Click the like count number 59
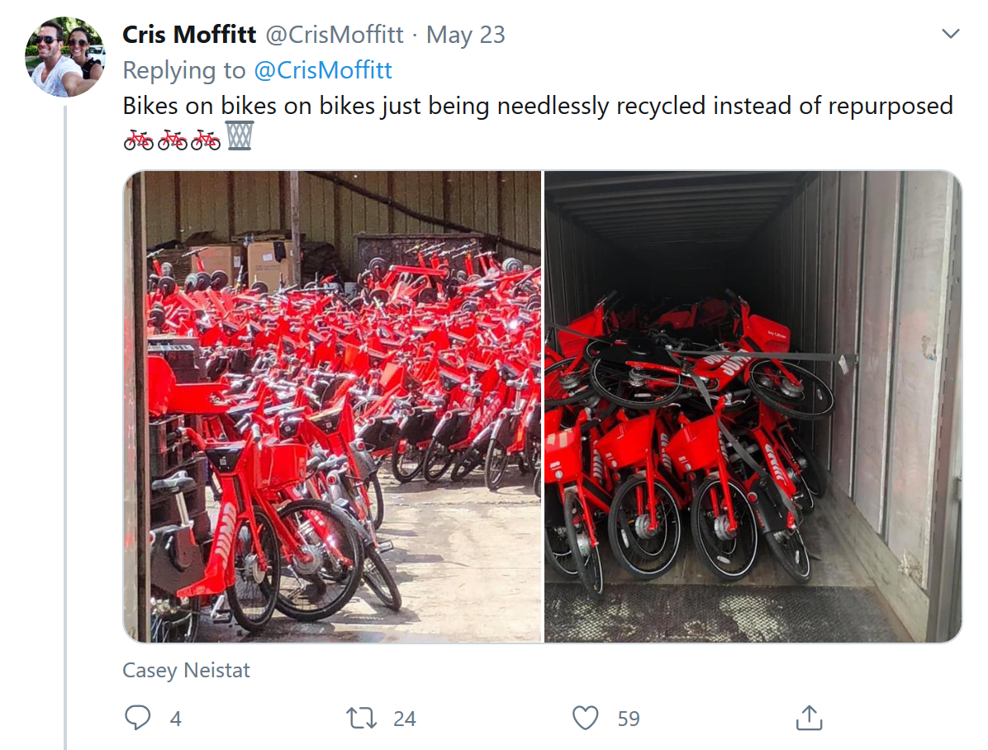The width and height of the screenshot is (988, 750). coord(629,719)
